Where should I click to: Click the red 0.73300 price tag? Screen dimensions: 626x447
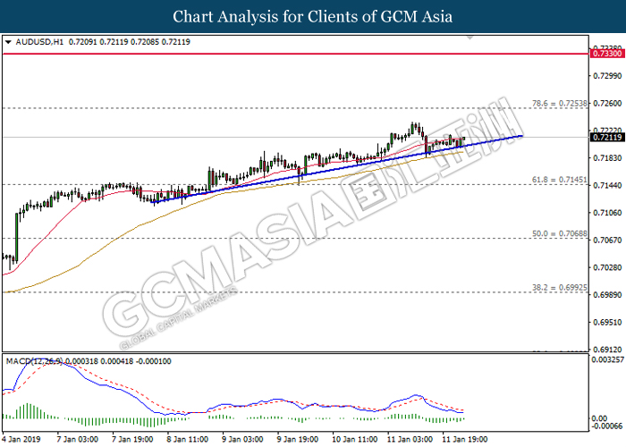(605, 54)
